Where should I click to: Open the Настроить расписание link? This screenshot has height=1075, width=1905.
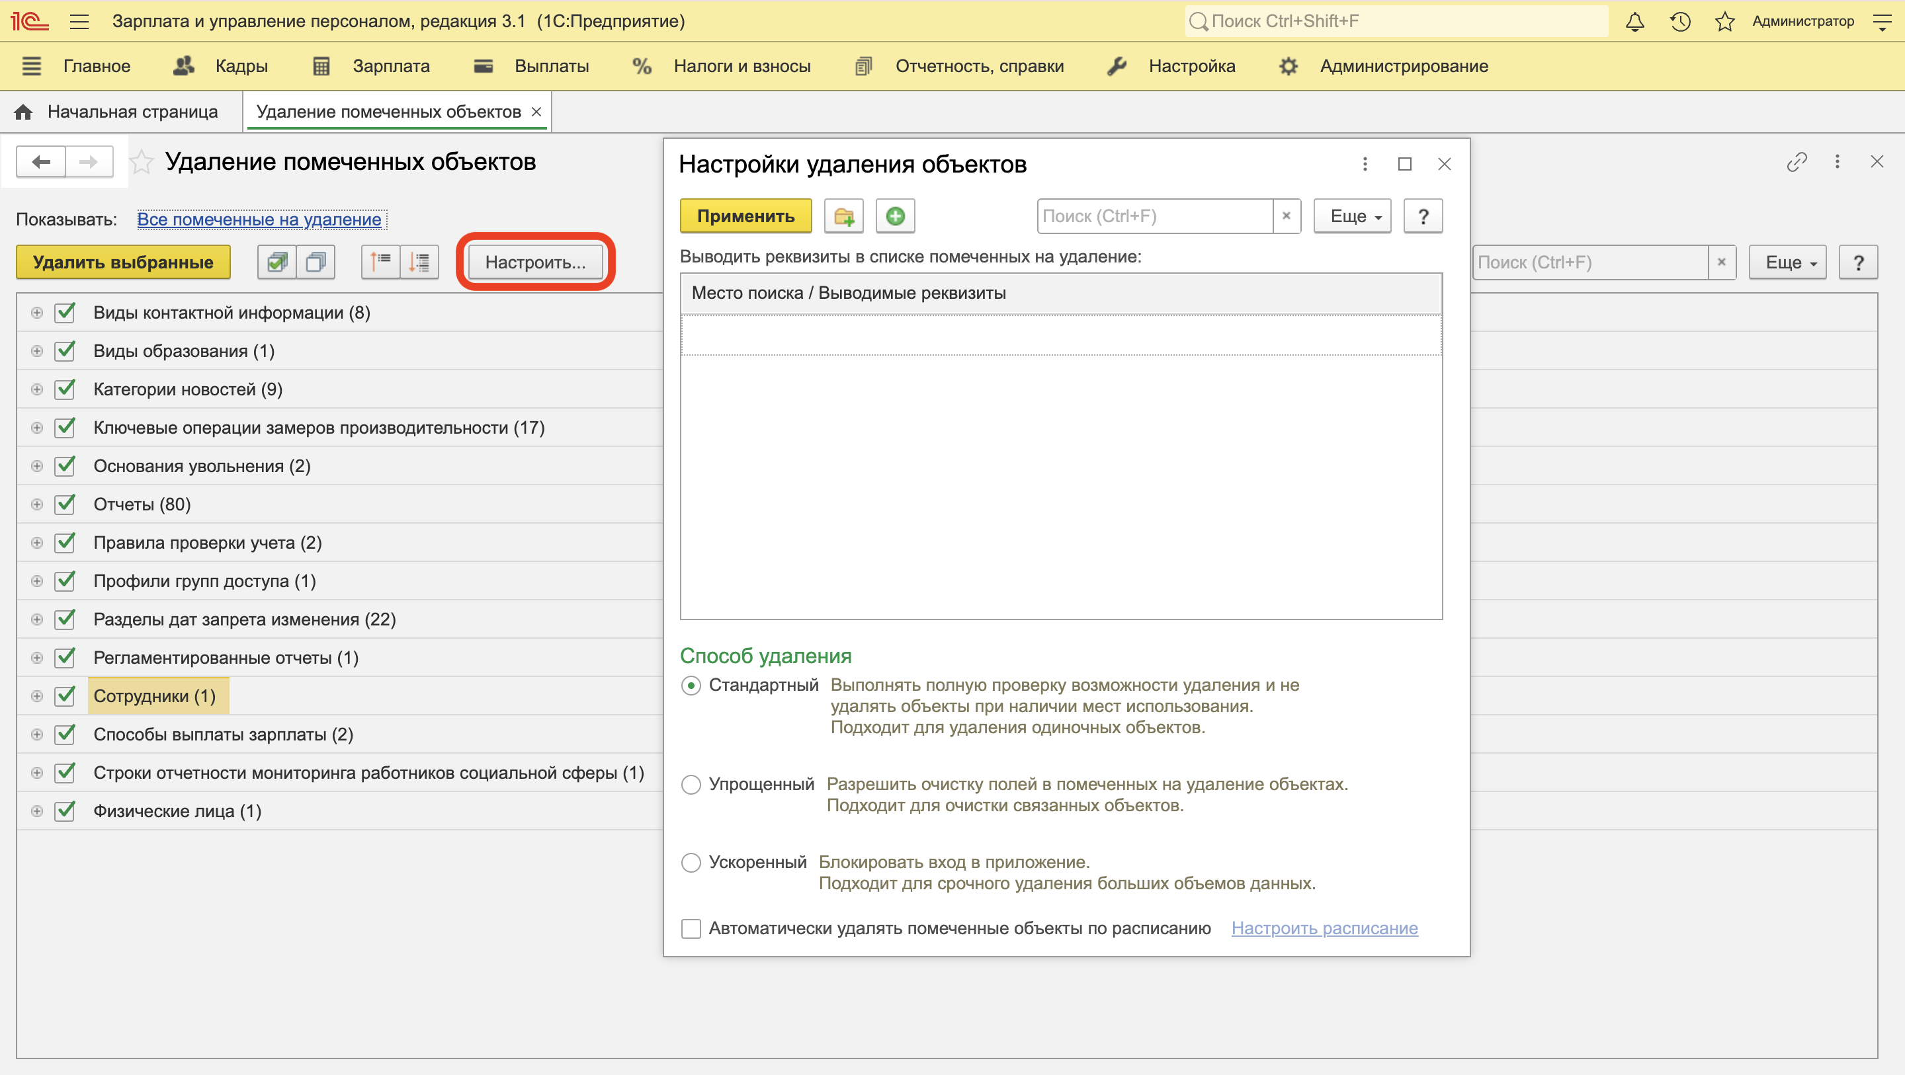click(1324, 929)
